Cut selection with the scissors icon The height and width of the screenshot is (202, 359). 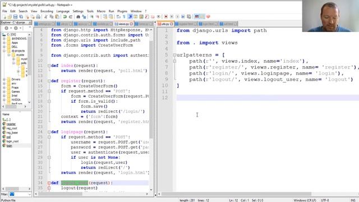click(46, 17)
